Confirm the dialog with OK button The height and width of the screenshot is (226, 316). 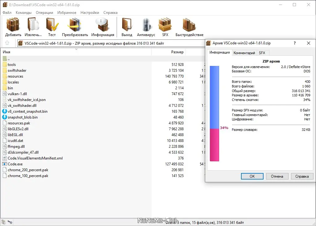pos(252,176)
